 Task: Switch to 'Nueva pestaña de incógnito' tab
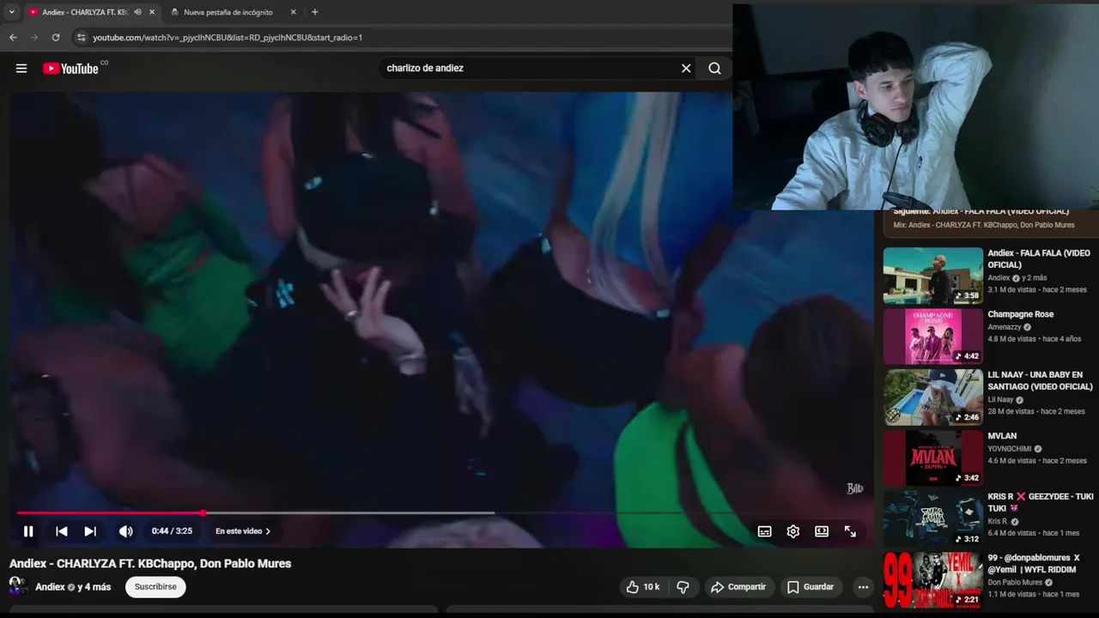pos(228,12)
